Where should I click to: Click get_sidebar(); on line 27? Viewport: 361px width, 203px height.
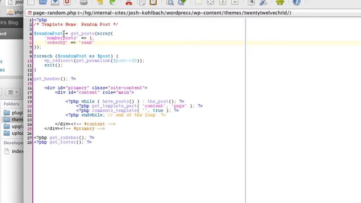68,138
